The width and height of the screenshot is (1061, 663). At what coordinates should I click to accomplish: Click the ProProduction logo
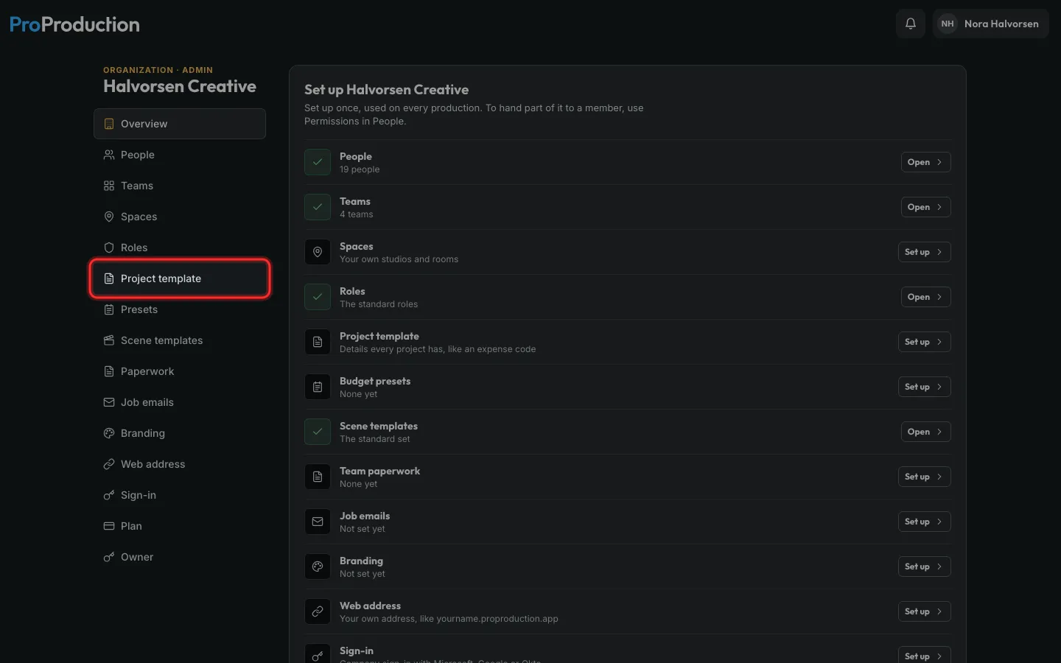[74, 24]
